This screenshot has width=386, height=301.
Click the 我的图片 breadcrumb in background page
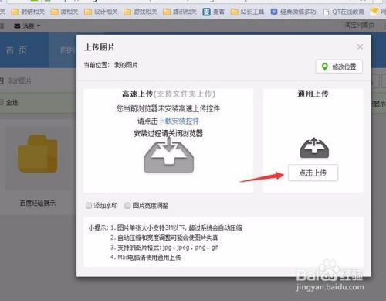click(x=19, y=80)
